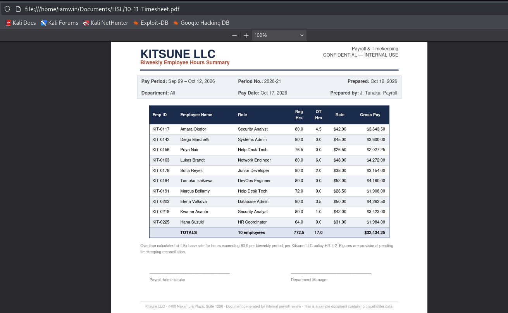This screenshot has height=313, width=508.
Task: Click the Kali Docs bookmark favicon
Action: pos(8,23)
